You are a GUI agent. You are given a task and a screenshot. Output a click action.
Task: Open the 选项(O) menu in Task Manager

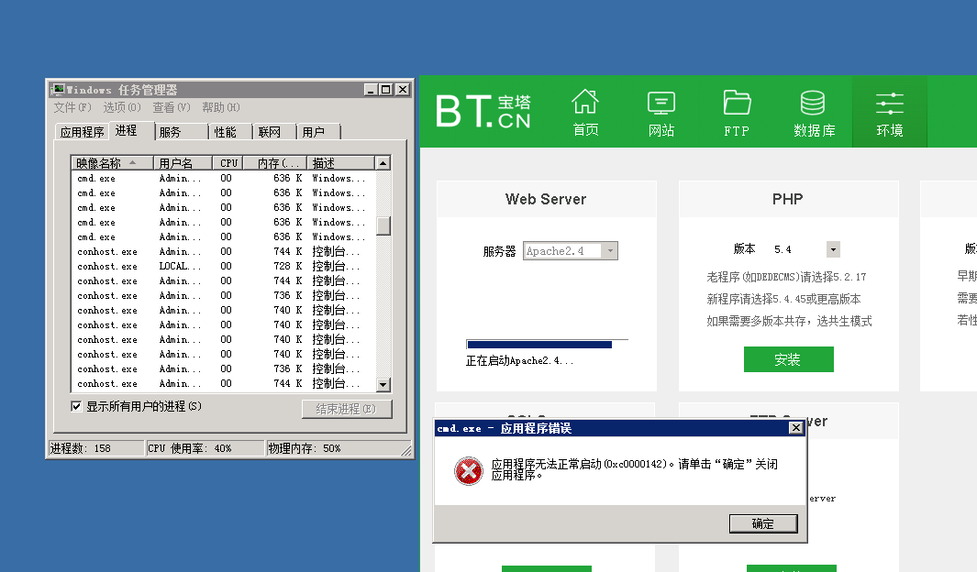(122, 107)
